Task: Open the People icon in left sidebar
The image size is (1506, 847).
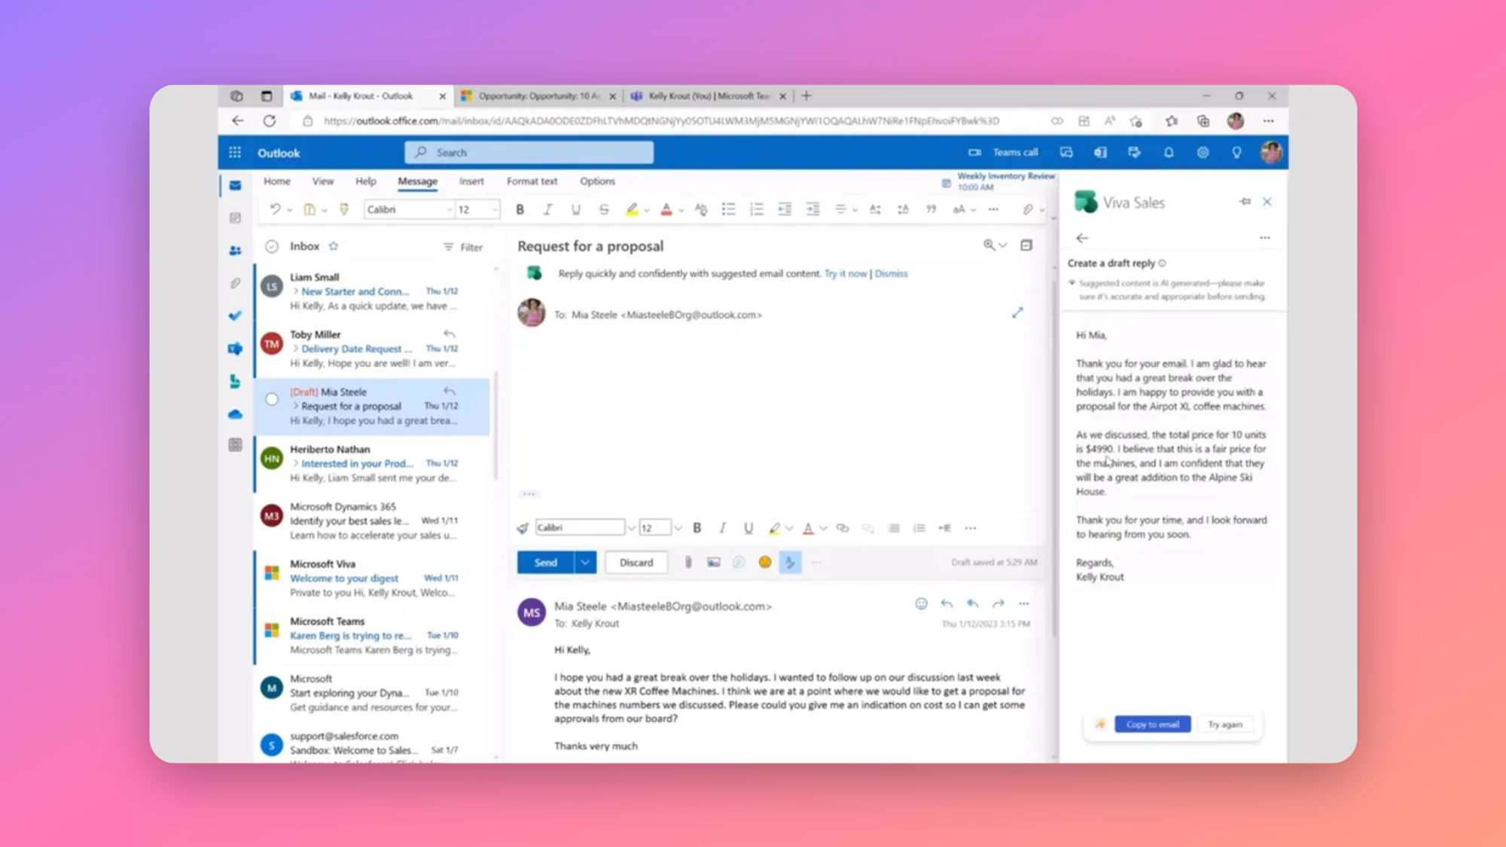Action: [x=235, y=250]
